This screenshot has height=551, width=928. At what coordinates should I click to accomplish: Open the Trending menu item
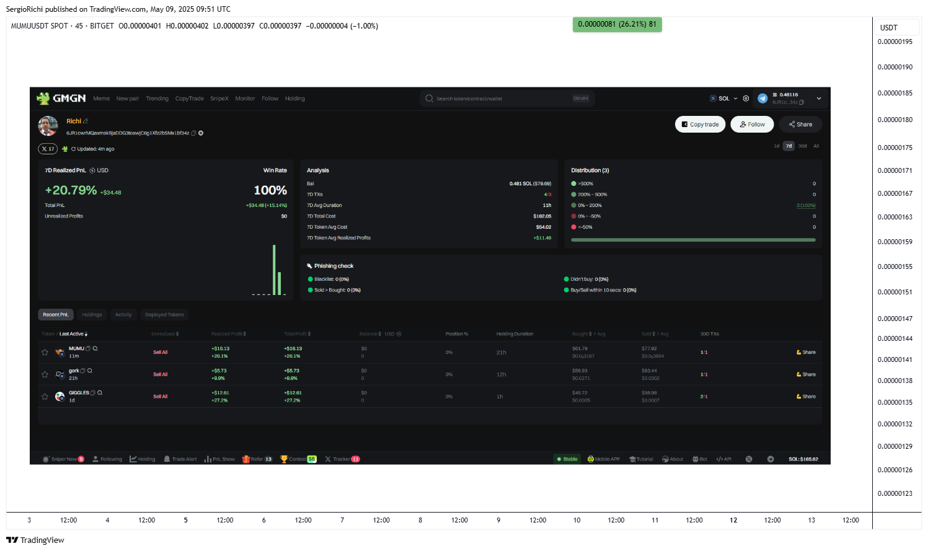(x=157, y=99)
